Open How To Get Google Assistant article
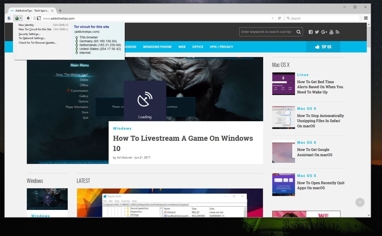 [315, 152]
